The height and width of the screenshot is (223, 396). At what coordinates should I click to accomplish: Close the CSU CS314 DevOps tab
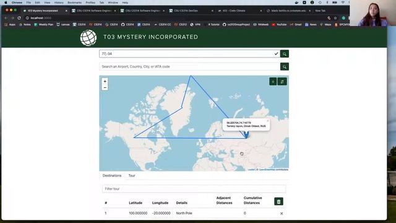212,11
